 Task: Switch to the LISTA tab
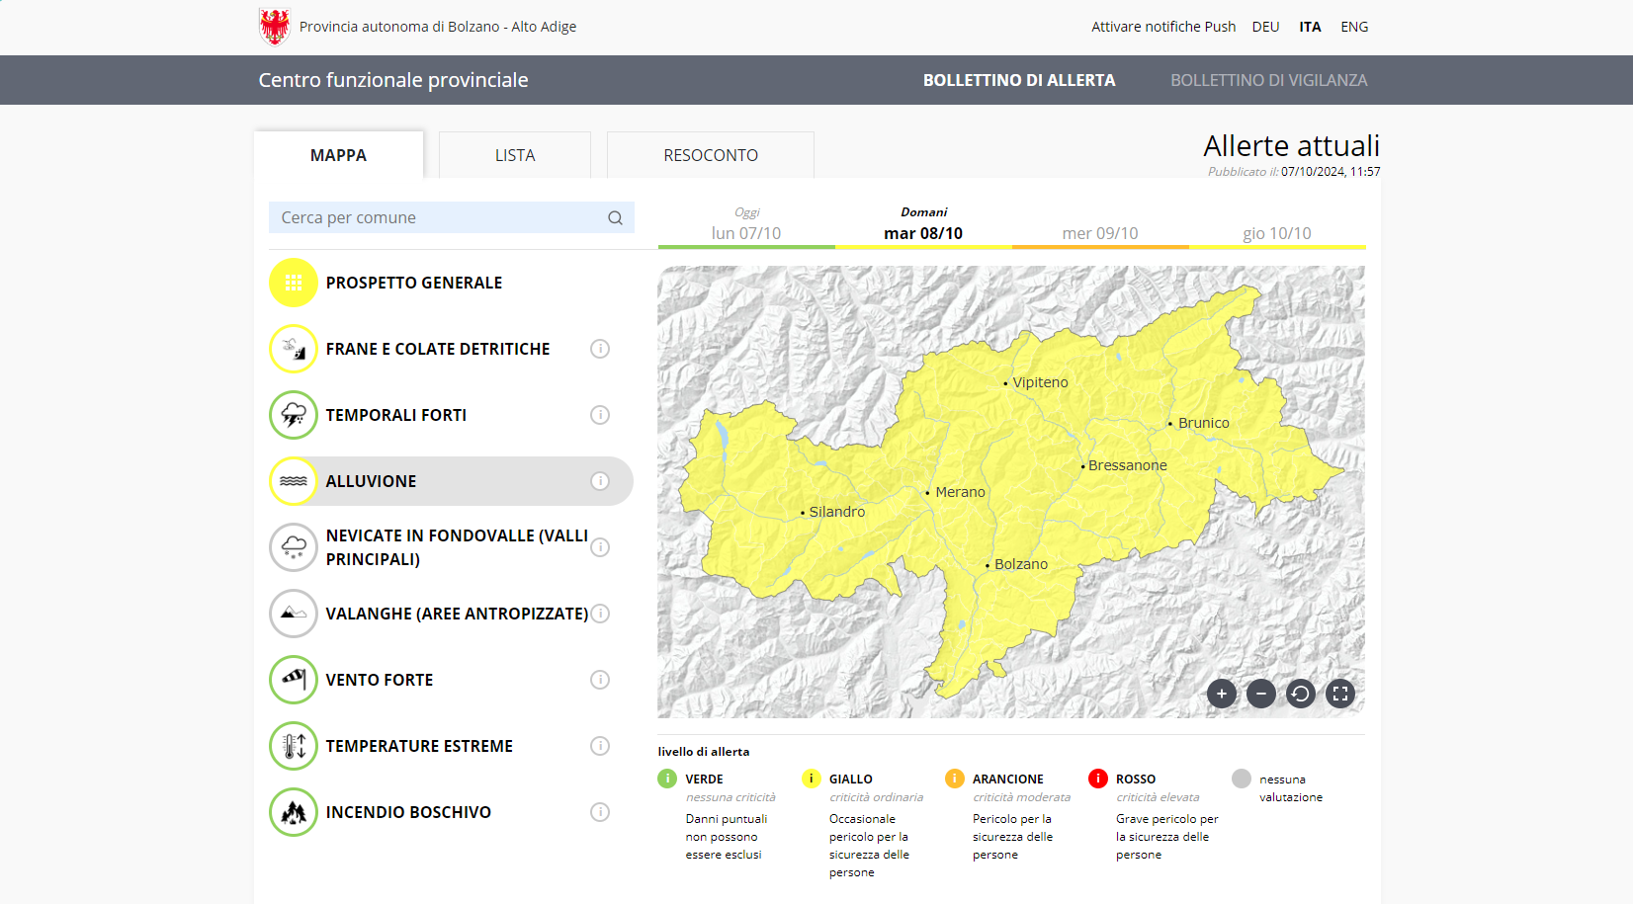515,155
